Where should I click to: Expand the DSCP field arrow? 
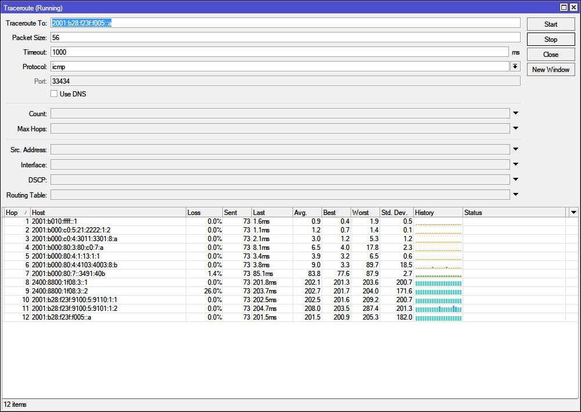click(515, 180)
